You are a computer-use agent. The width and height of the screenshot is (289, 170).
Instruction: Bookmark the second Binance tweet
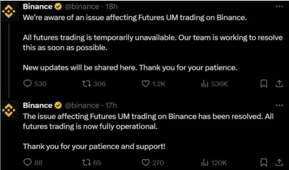point(264,163)
